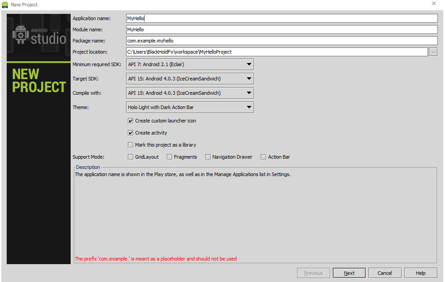The height and width of the screenshot is (282, 445).
Task: Open the Compile with dropdown list
Action: [190, 93]
